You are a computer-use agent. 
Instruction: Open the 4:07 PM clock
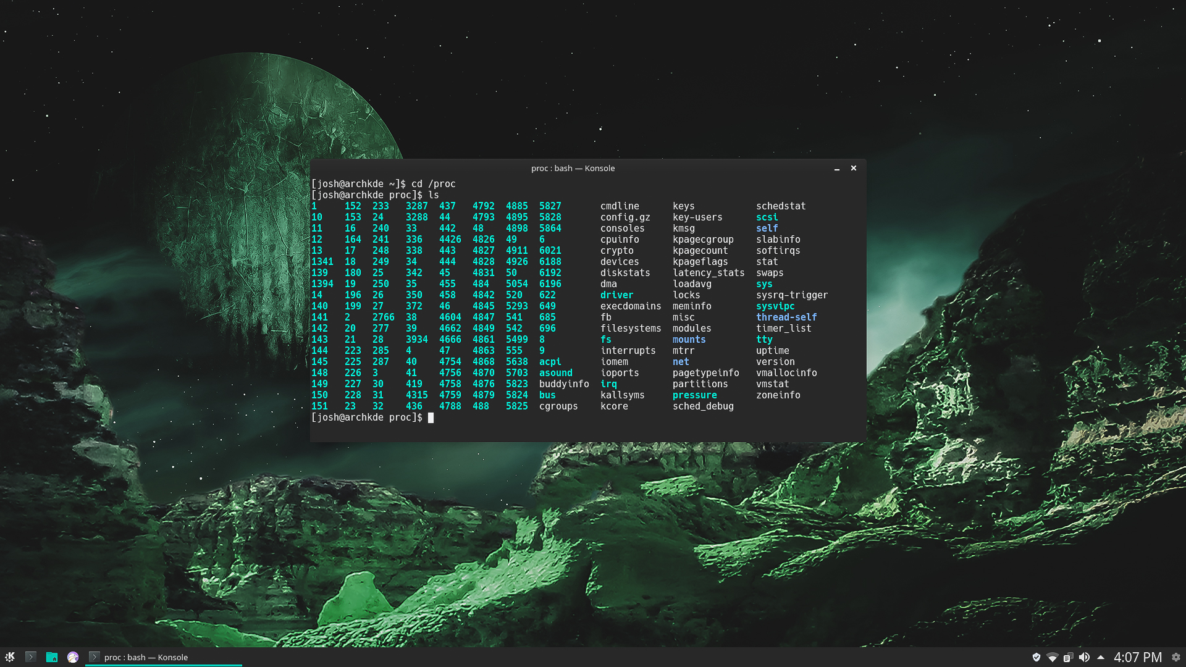[1138, 657]
